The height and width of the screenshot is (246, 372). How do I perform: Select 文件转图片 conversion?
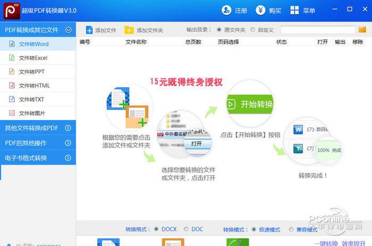click(38, 113)
